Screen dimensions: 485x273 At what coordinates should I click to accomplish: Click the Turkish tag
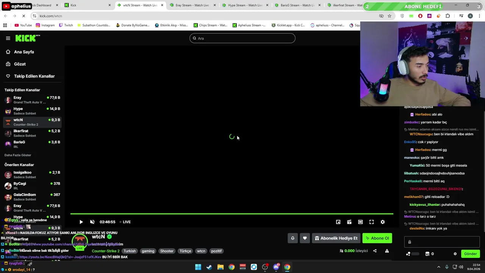[129, 251]
